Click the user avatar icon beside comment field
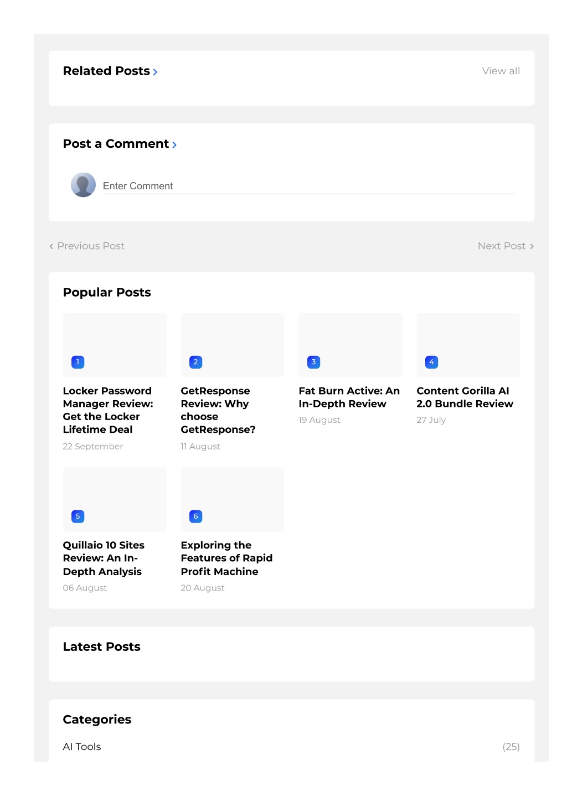Screen dimensions: 567x802 [x=83, y=185]
